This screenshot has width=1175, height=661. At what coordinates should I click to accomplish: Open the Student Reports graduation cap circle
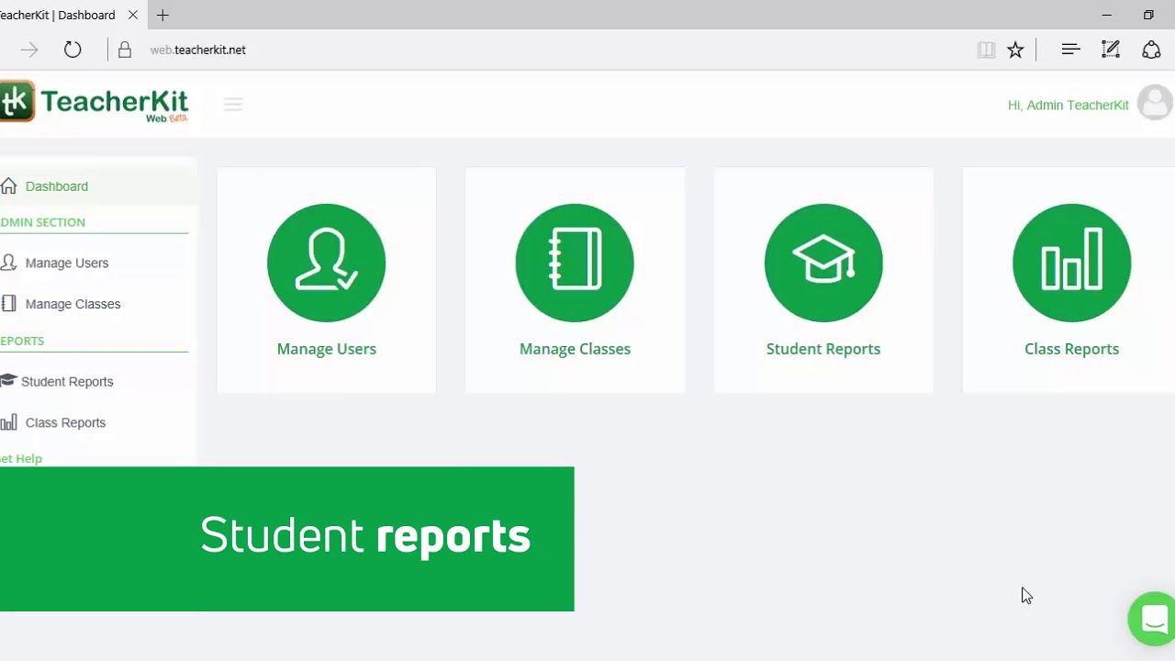[823, 263]
